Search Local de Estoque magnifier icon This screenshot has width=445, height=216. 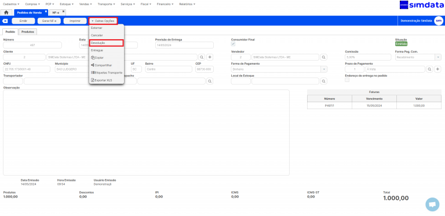(323, 81)
